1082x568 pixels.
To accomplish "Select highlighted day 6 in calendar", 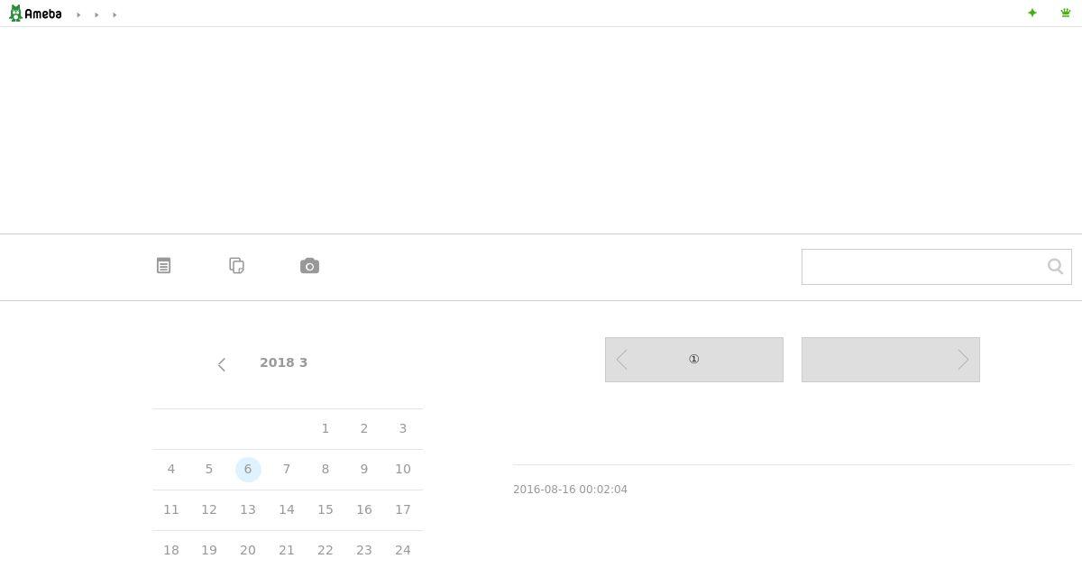I will [x=248, y=470].
